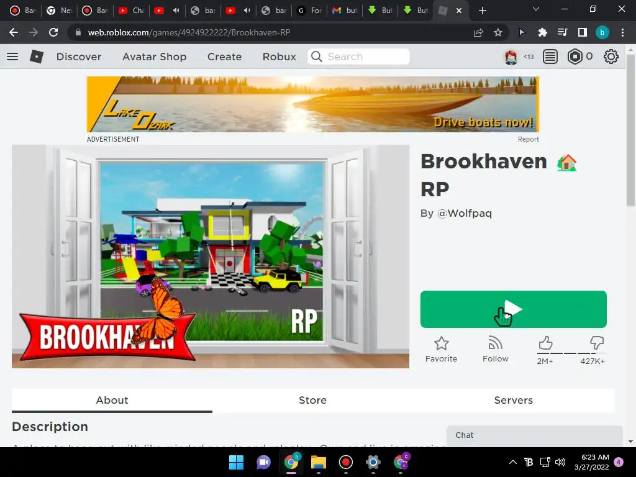Click the Roblox Search field
This screenshot has width=636, height=477.
[x=358, y=57]
